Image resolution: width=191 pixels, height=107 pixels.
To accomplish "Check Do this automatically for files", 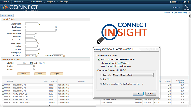I will [101, 84].
